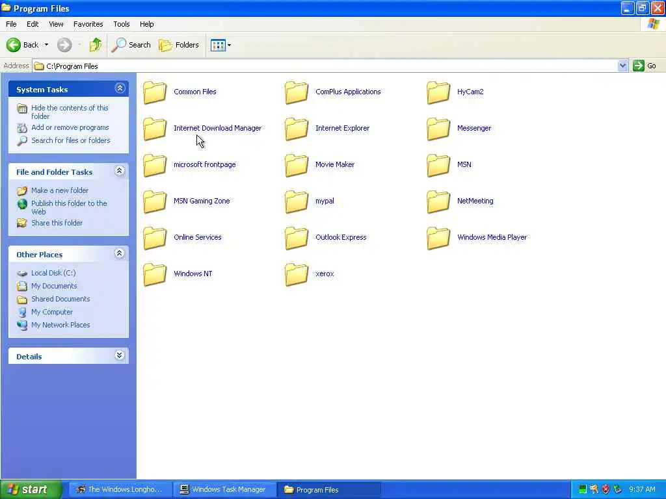Click Search for files or folders link

[x=70, y=140]
